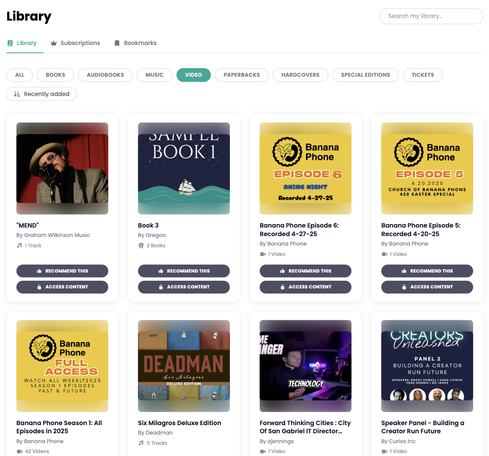Filter library by BOOKS
This screenshot has height=456, width=489.
[56, 75]
